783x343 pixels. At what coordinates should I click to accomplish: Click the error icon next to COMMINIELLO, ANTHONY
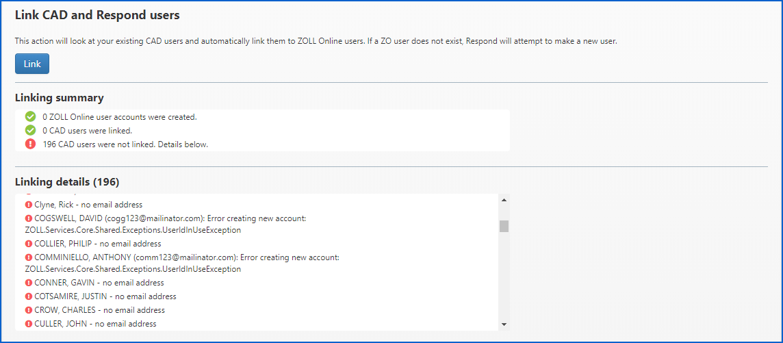point(29,257)
